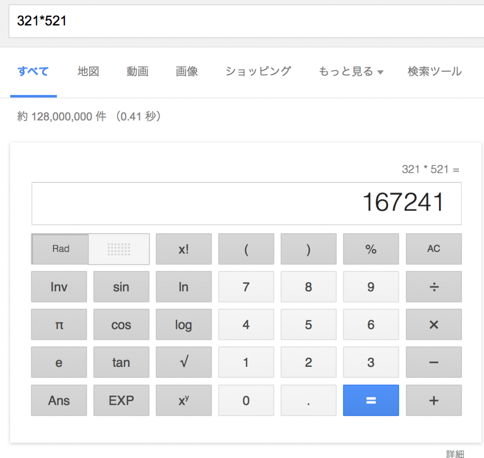The height and width of the screenshot is (458, 484).
Task: Select the Rad angle mode
Action: coord(60,249)
